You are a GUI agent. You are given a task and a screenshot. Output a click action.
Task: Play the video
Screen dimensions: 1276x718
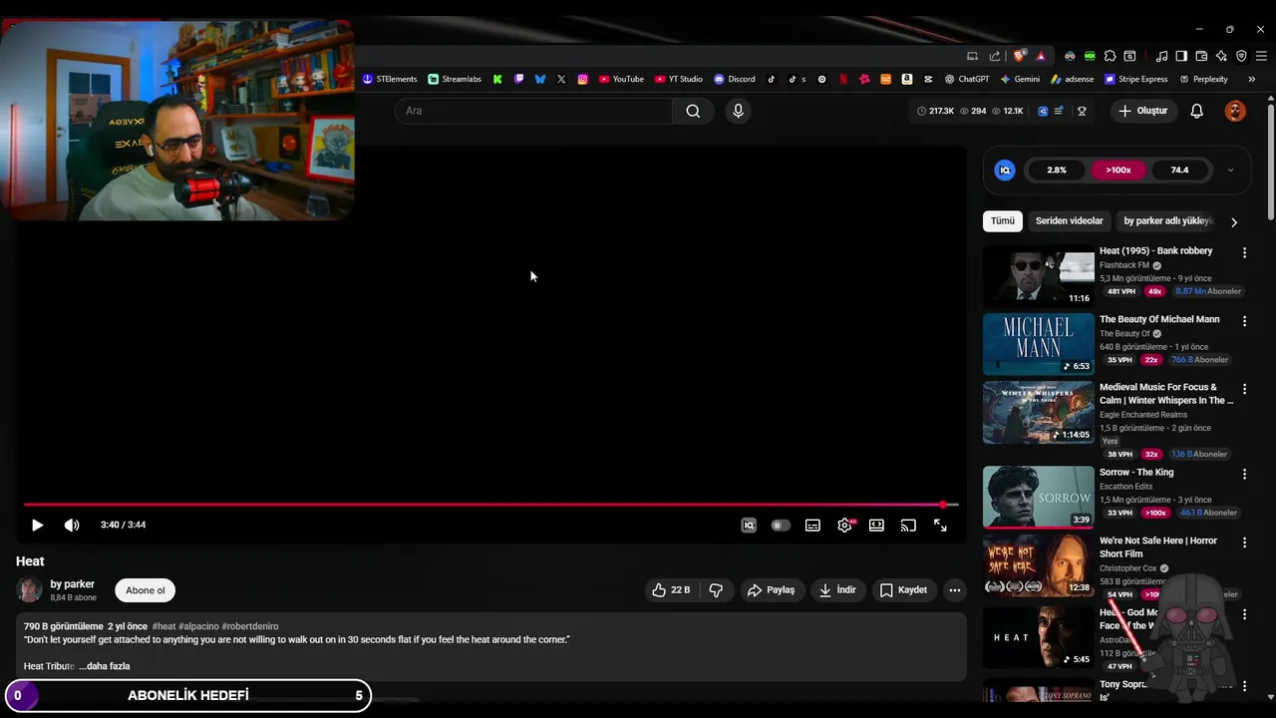[37, 526]
